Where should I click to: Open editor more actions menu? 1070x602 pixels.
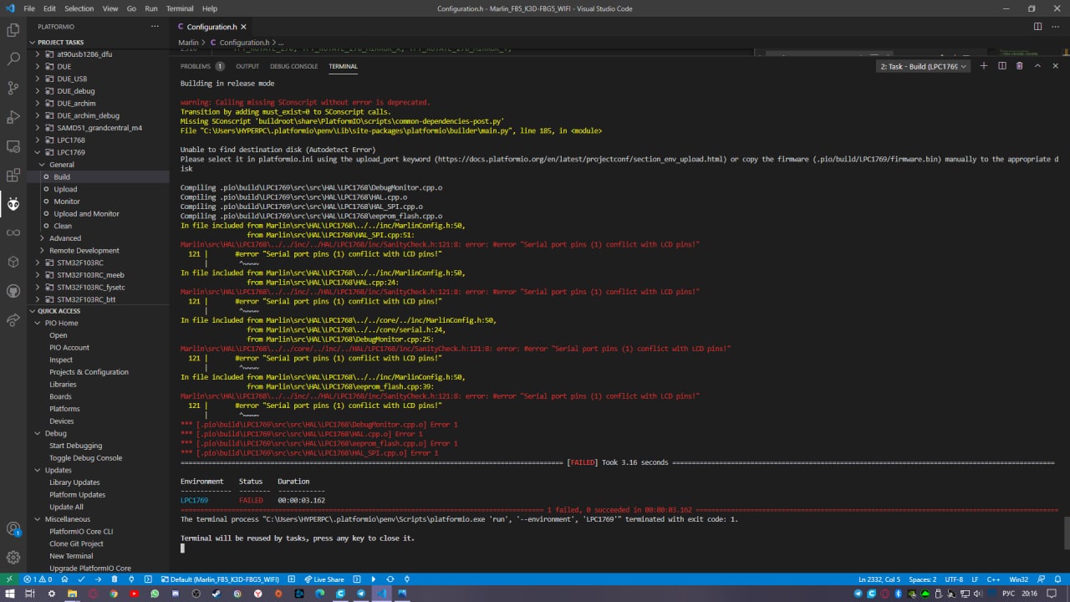tap(1056, 27)
